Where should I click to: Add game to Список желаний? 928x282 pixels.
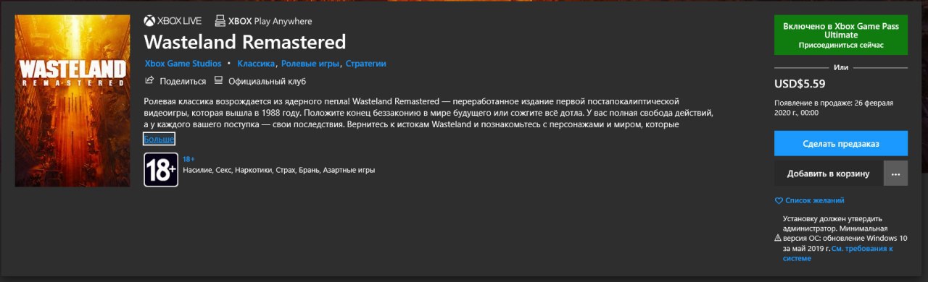click(x=814, y=200)
